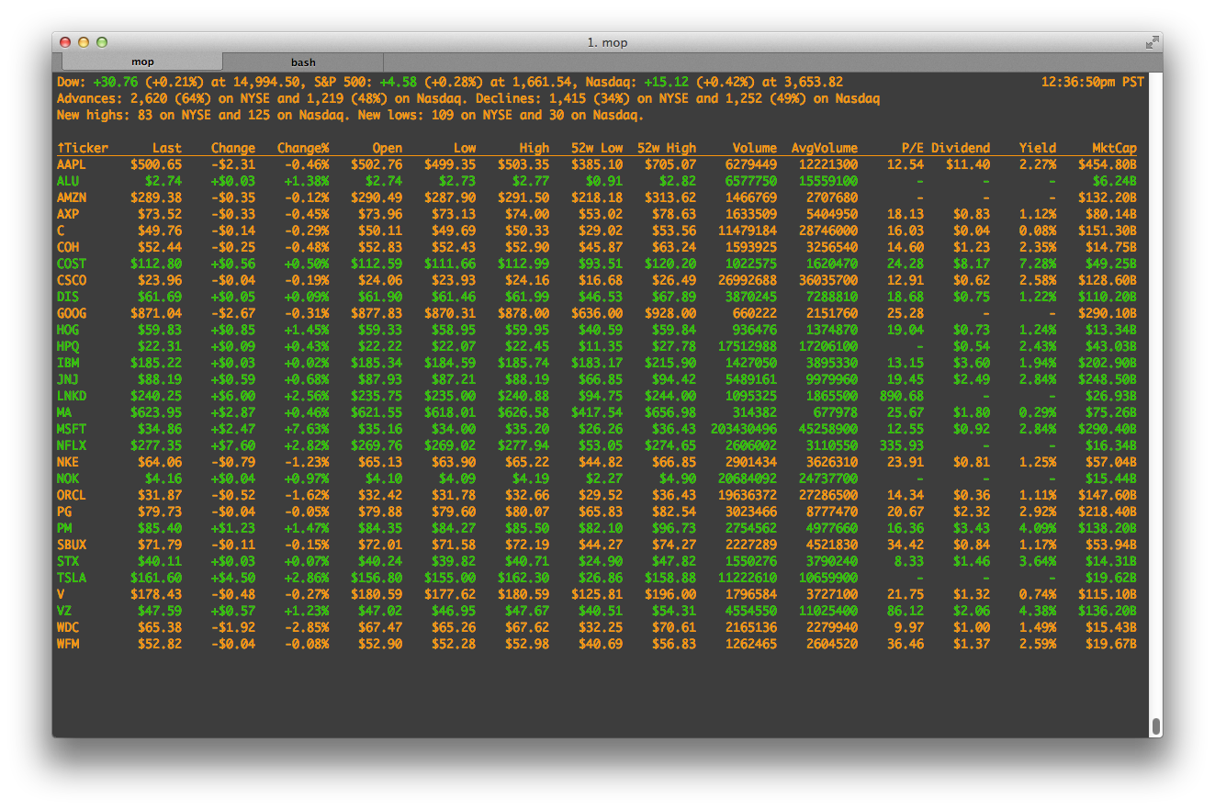Select the HPQ ticker symbol

pyautogui.click(x=68, y=346)
